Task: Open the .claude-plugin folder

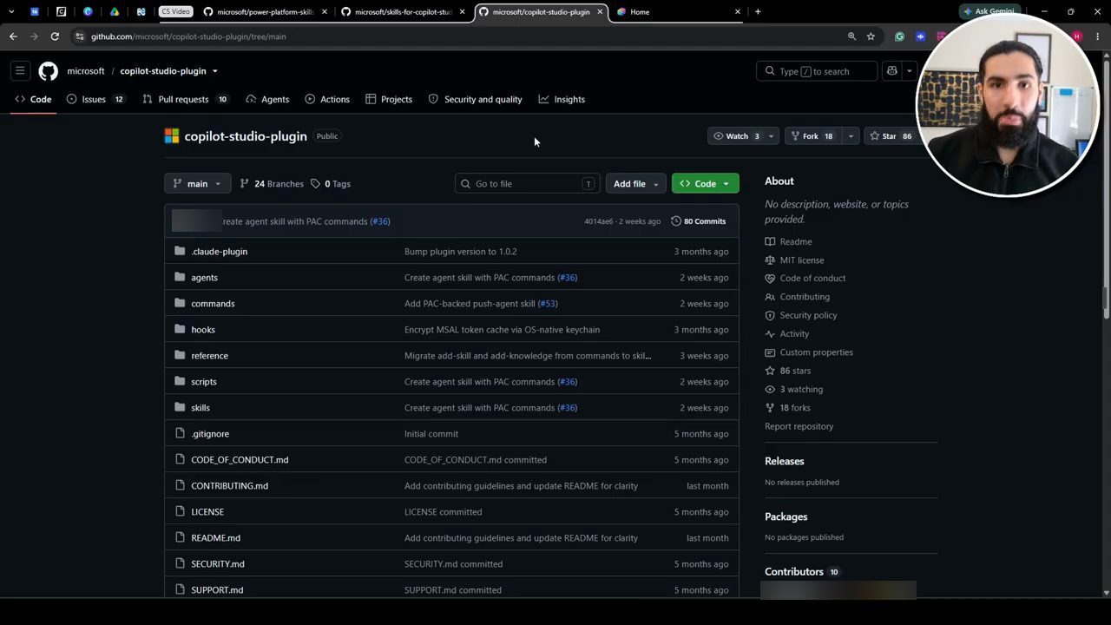Action: [x=220, y=252]
